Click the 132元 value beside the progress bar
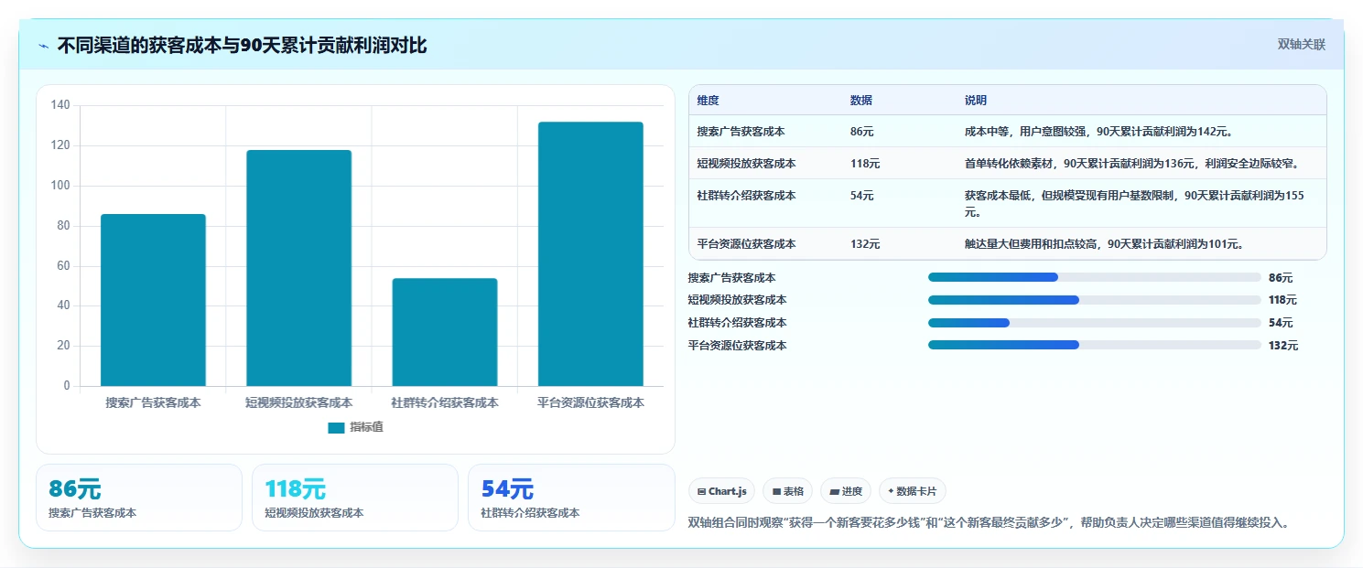Image resolution: width=1363 pixels, height=568 pixels. click(1283, 346)
